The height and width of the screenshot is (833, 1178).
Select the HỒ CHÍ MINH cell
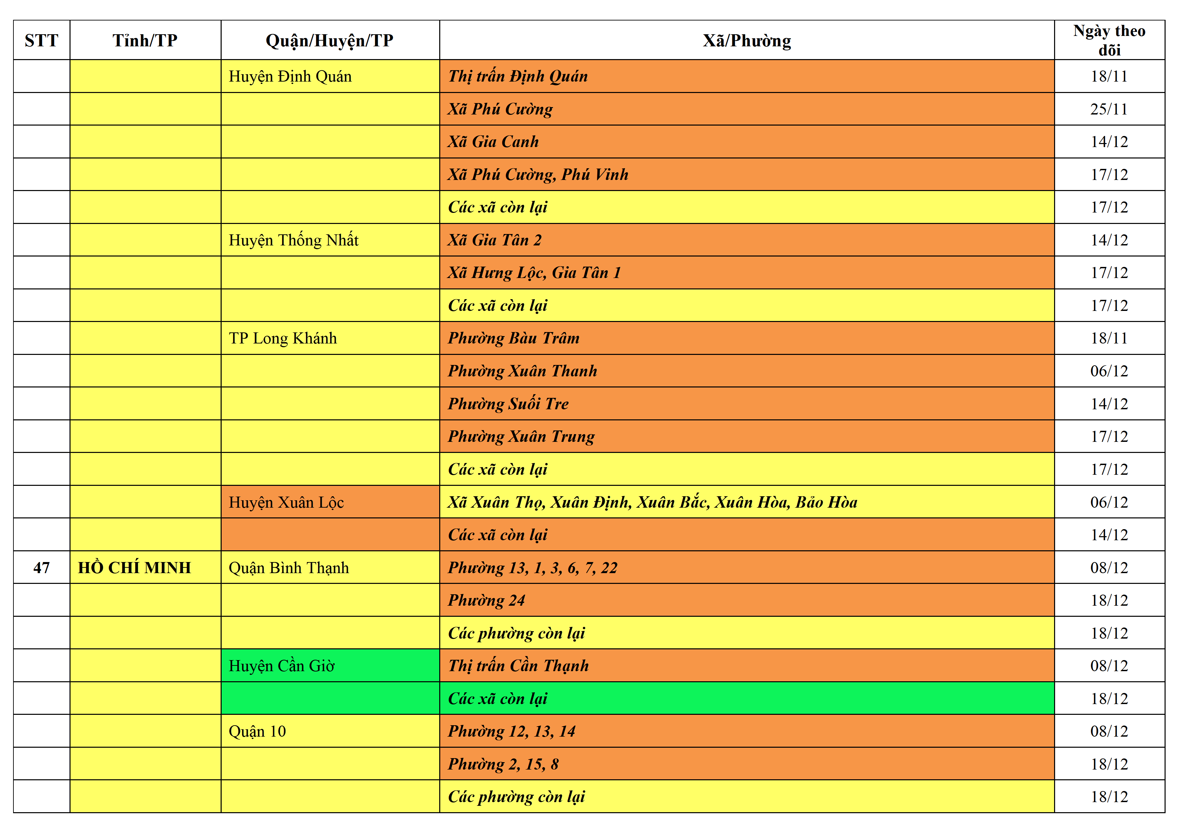click(x=134, y=567)
